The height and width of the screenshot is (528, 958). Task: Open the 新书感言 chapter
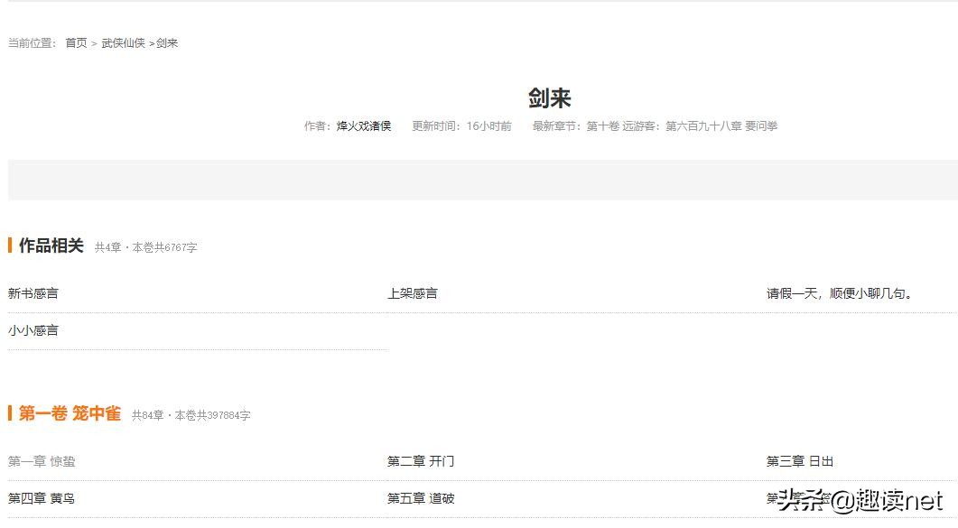tap(32, 292)
